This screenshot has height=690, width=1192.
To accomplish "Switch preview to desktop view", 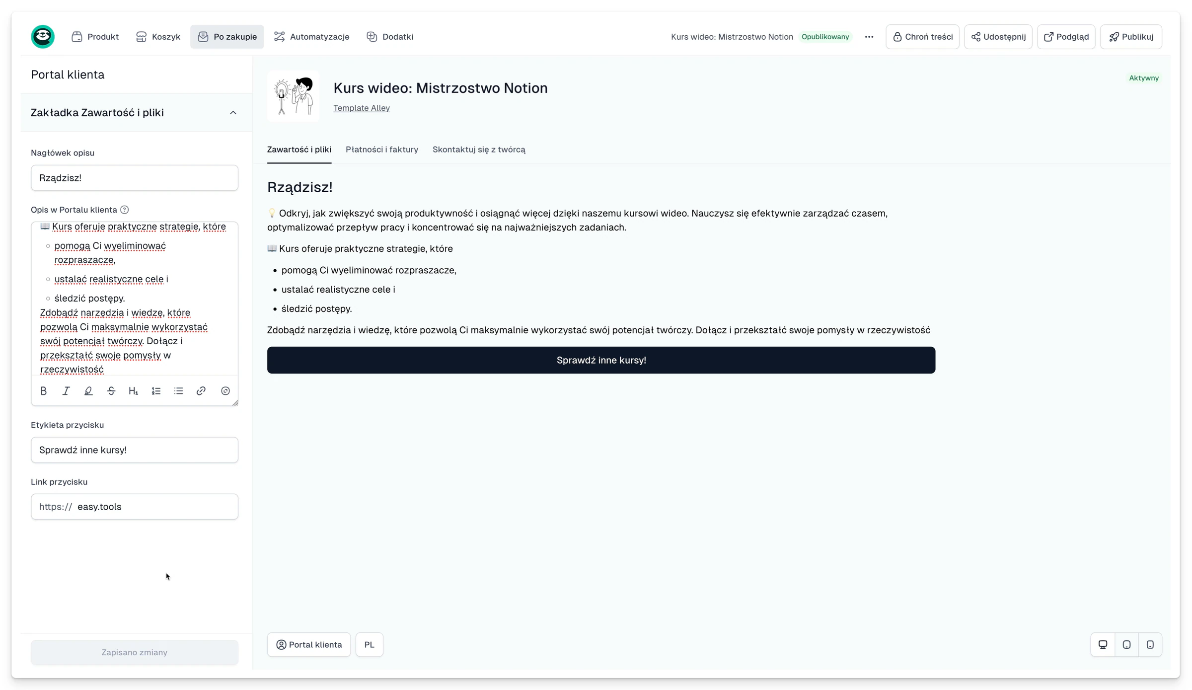I will coord(1103,644).
